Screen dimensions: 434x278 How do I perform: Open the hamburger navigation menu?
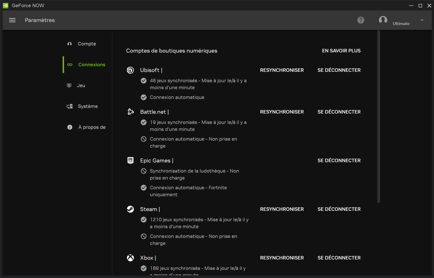12,20
